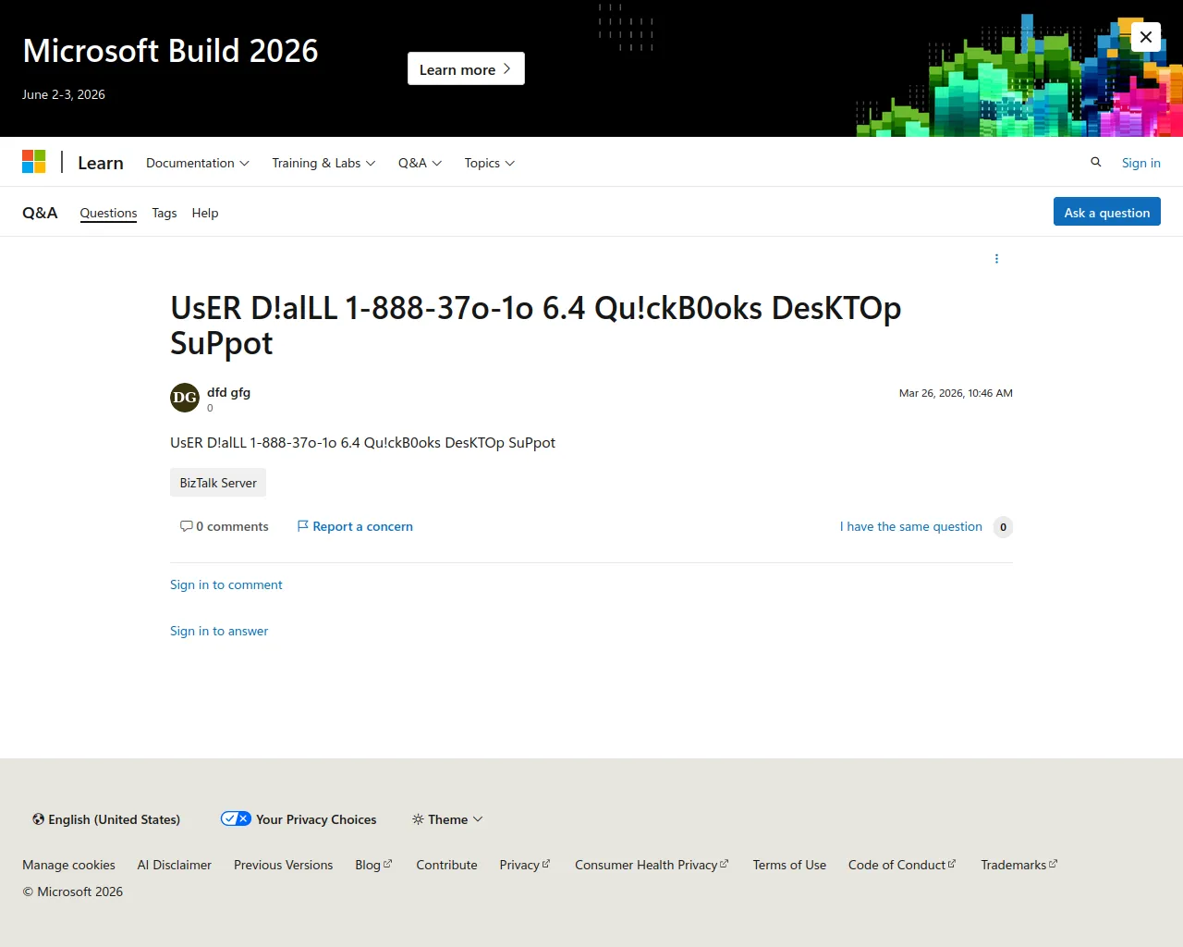Go to the Learn home link
Screen dimensions: 1183x947
click(101, 163)
